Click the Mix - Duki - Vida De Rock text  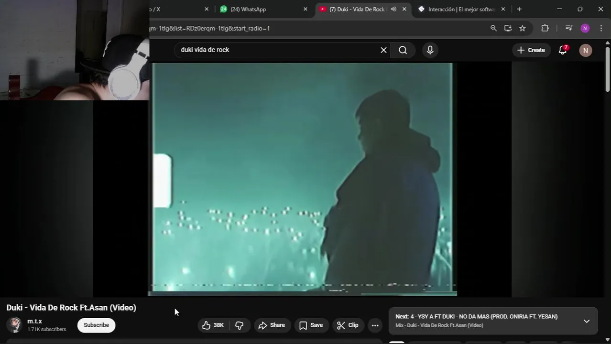tap(439, 325)
